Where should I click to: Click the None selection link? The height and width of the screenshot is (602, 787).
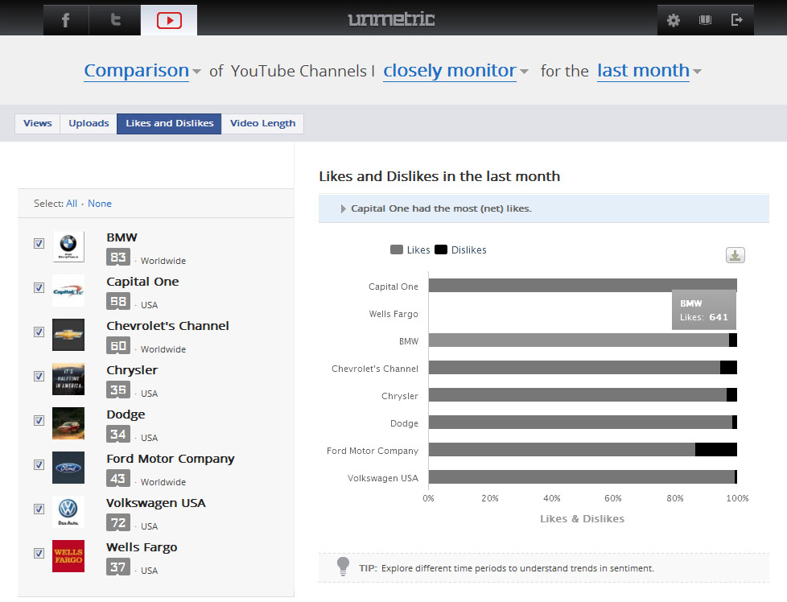pyautogui.click(x=100, y=204)
